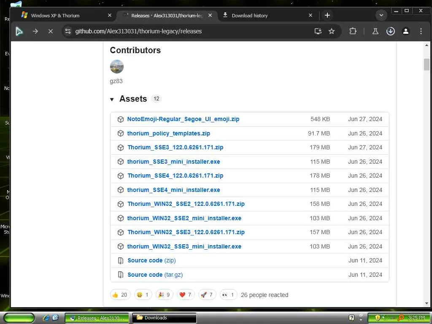Close the Windows XP & Thorium tab

tap(109, 16)
